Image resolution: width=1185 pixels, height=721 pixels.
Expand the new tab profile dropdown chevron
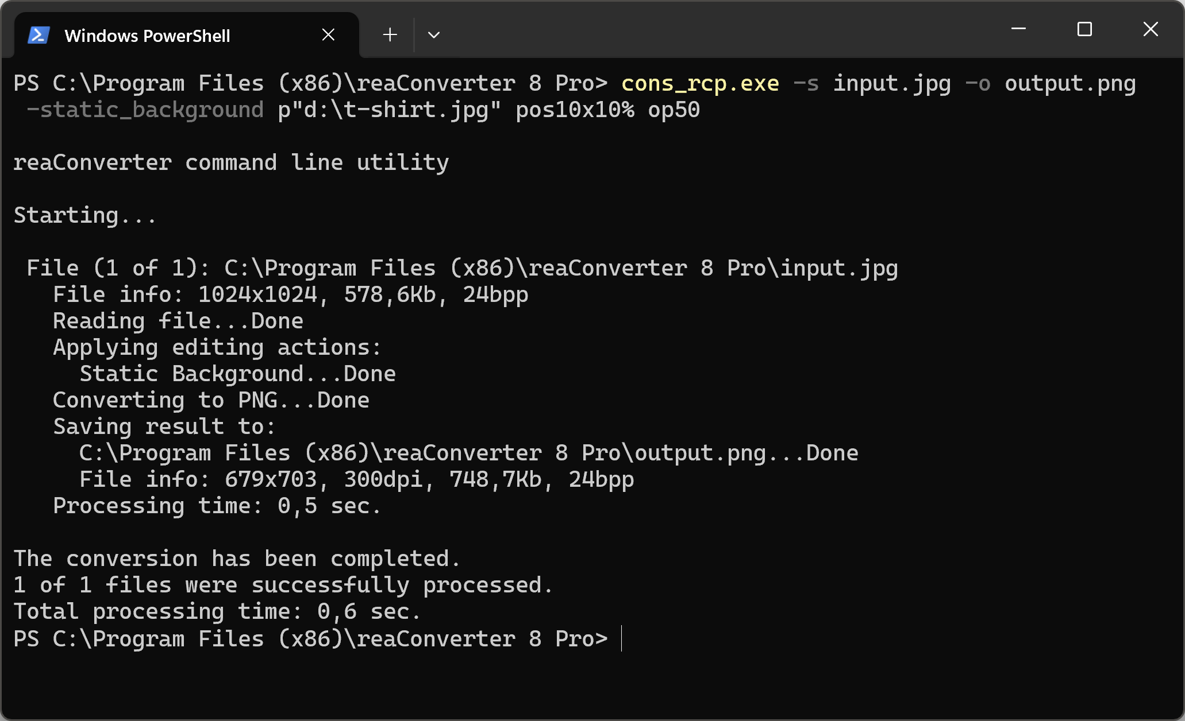click(x=434, y=35)
